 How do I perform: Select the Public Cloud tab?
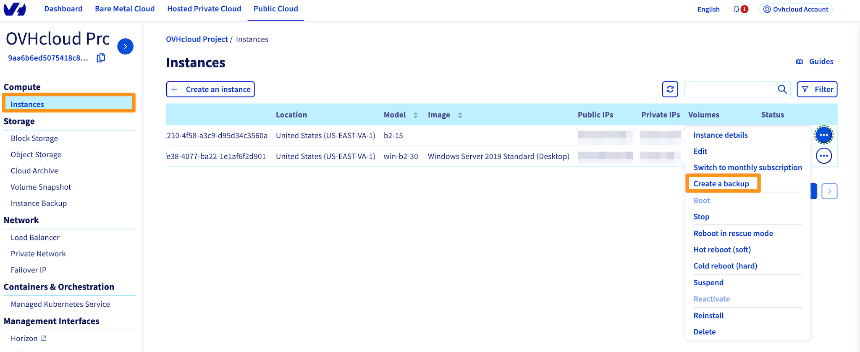(x=276, y=9)
